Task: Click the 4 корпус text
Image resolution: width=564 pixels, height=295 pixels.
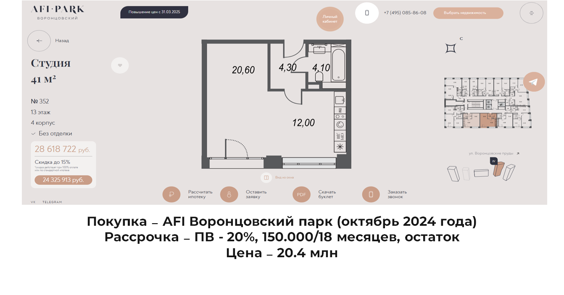Action: click(x=43, y=123)
